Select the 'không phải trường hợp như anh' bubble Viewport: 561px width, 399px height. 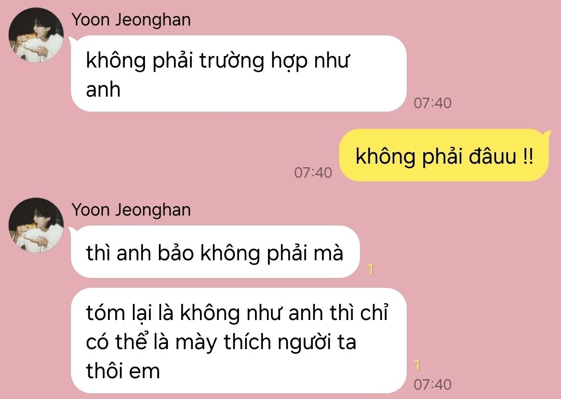click(238, 74)
